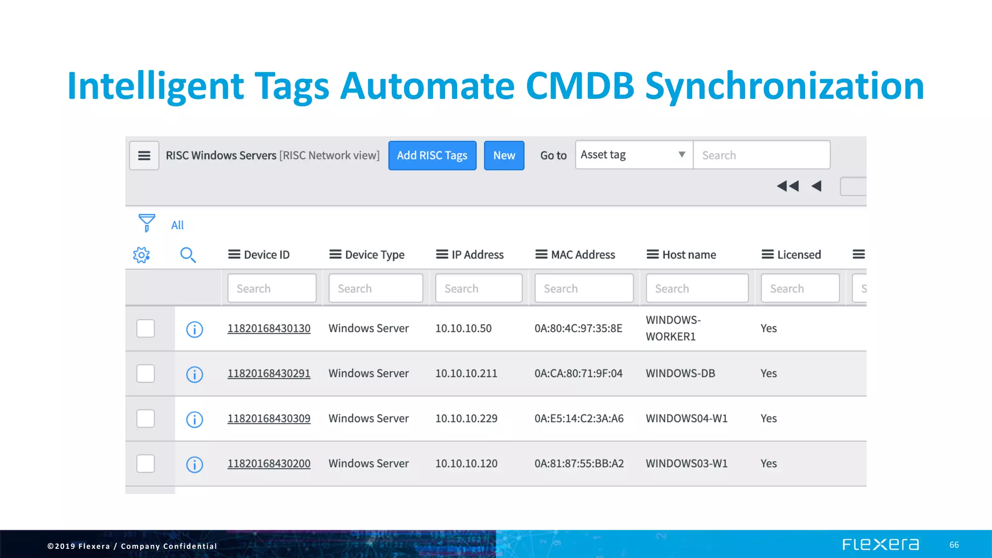Open info preview for device 11820168430130
992x558 pixels.
pyautogui.click(x=195, y=329)
